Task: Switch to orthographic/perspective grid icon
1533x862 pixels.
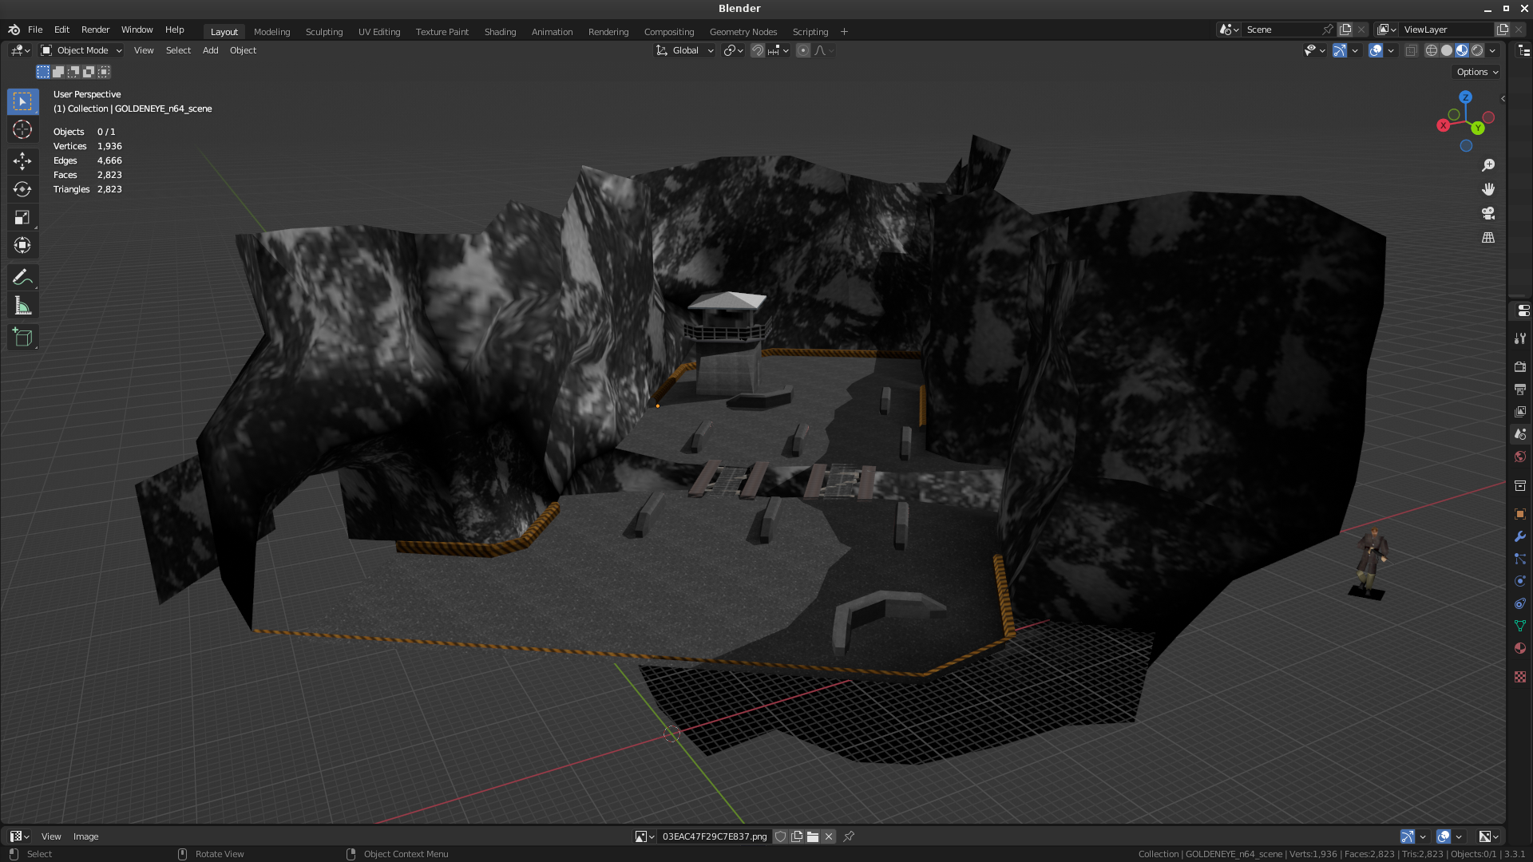Action: (1488, 238)
